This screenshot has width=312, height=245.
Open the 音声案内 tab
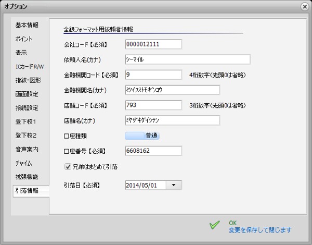coord(27,149)
